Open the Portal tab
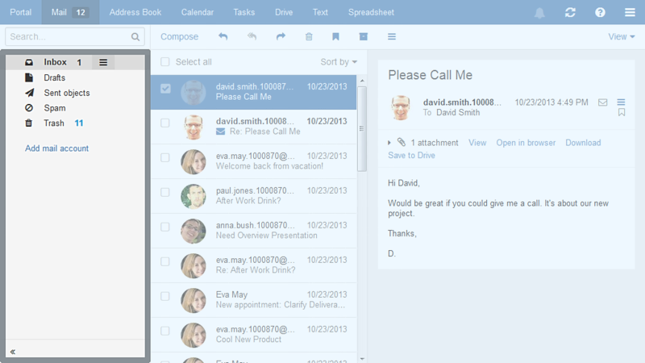Viewport: 645px width, 363px height. (x=21, y=12)
